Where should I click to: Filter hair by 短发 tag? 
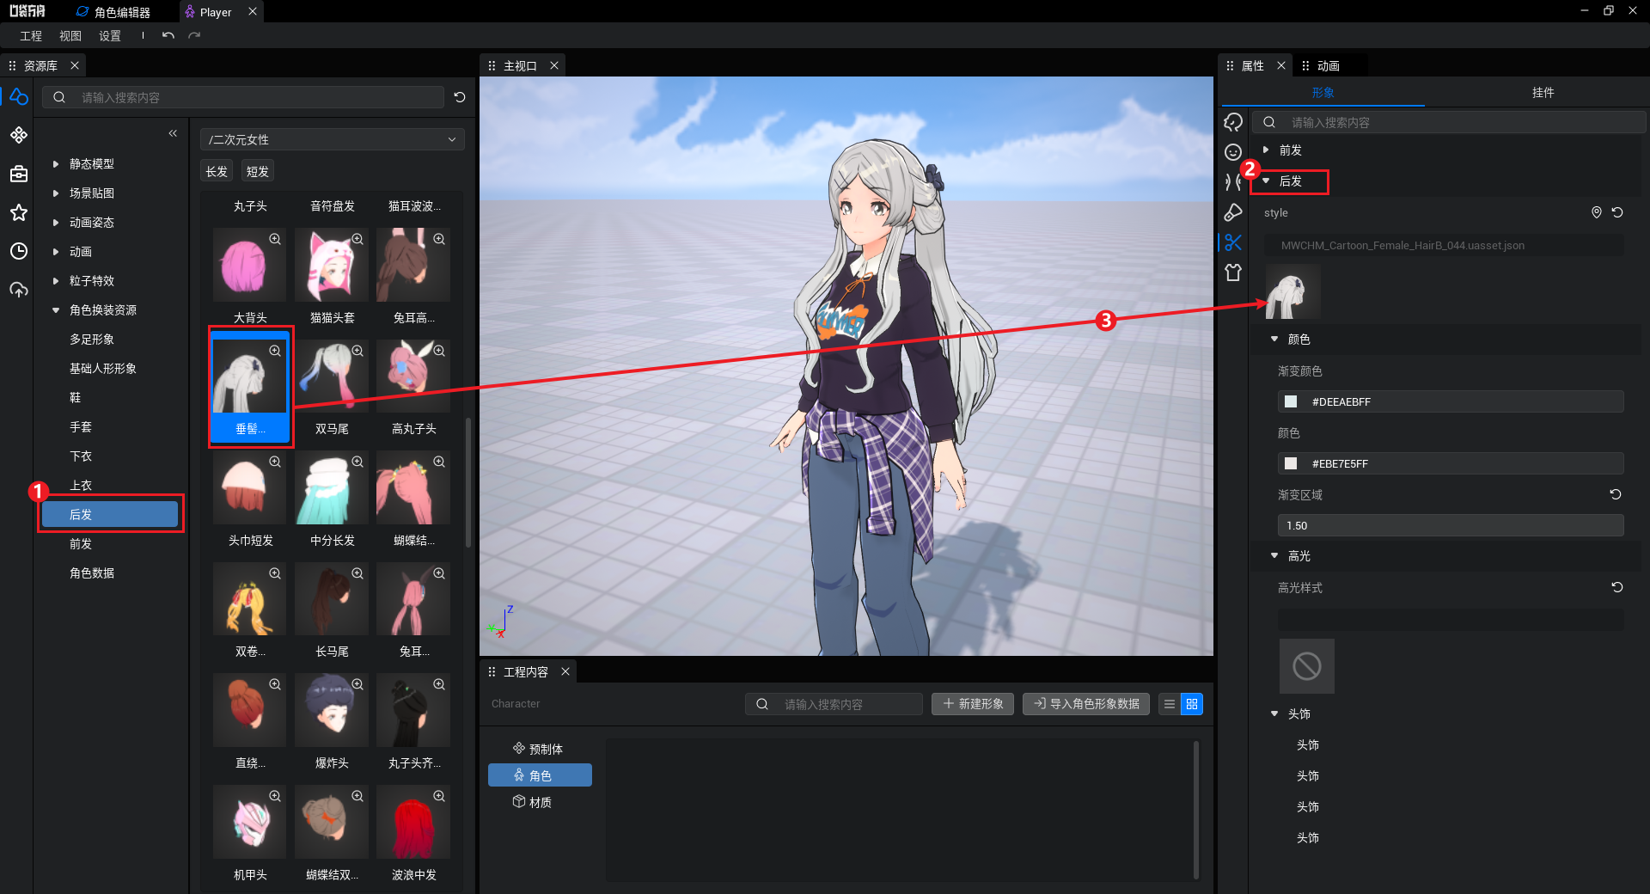pos(258,171)
